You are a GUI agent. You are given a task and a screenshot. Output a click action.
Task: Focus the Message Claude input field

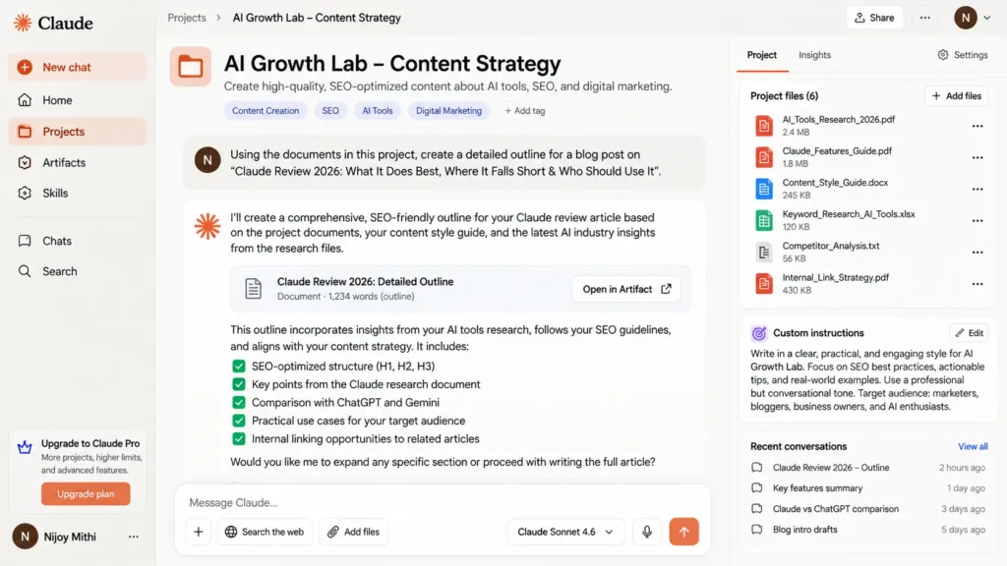(x=442, y=502)
